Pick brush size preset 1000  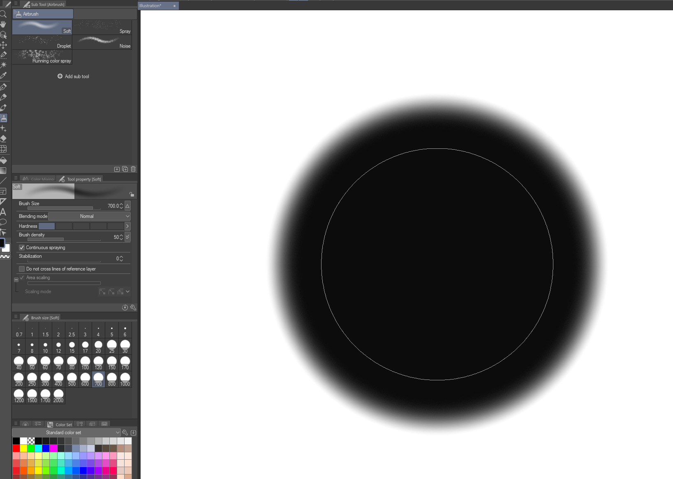pos(125,379)
